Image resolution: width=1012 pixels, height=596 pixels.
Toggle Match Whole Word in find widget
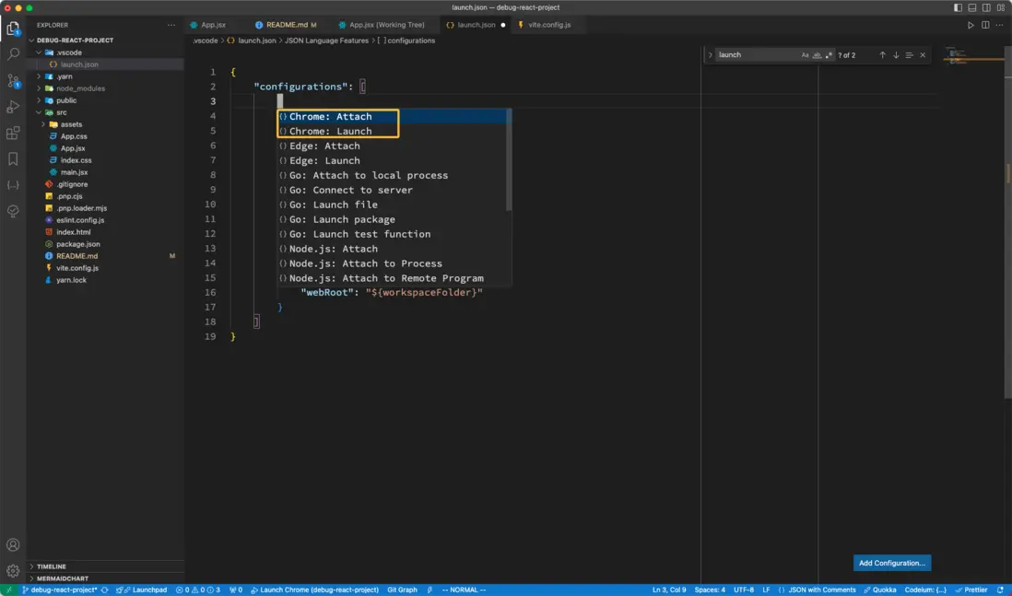817,55
